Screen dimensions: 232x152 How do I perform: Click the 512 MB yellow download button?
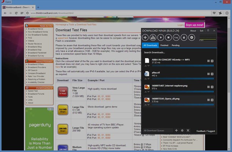tap(63, 110)
